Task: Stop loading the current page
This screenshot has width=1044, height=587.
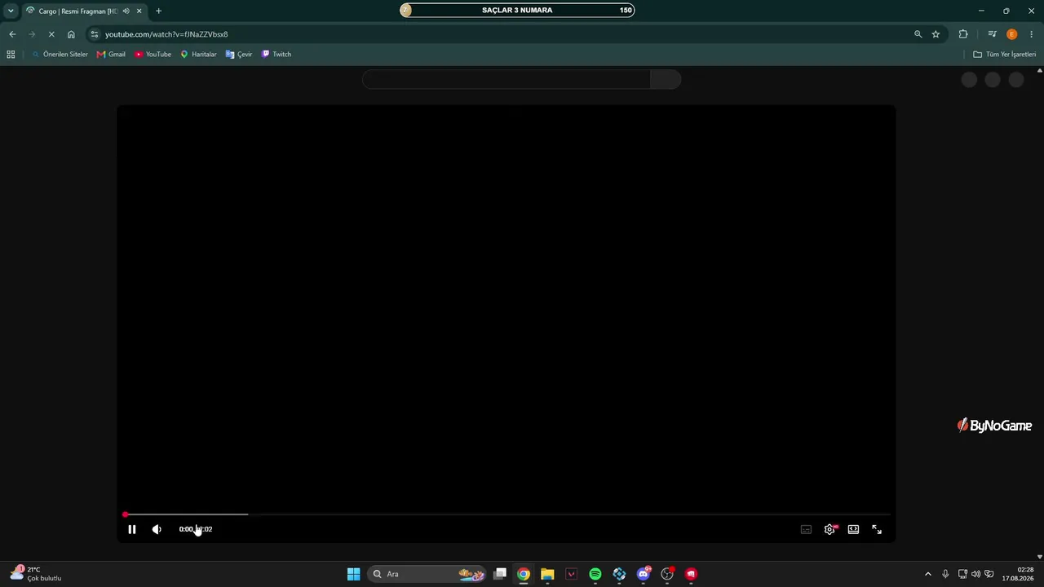Action: [x=51, y=34]
